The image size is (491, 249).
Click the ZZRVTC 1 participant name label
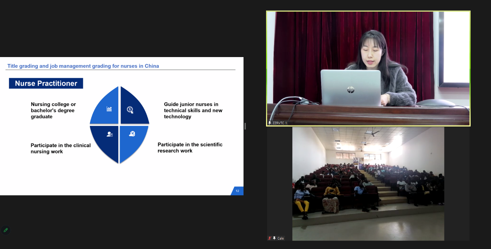pos(280,123)
